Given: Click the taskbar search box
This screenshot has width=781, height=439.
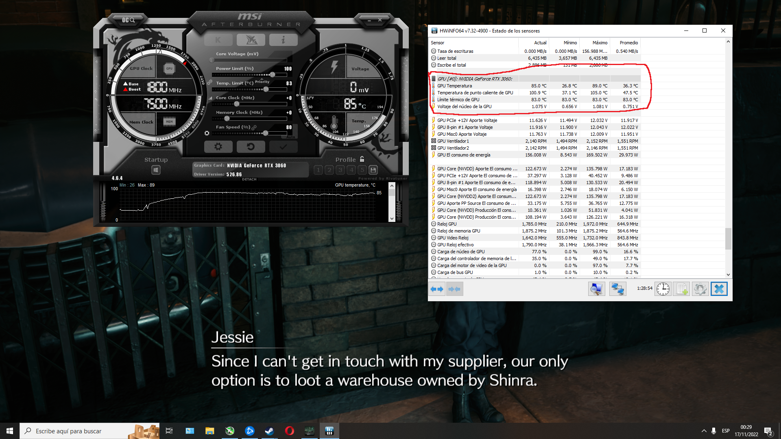Looking at the screenshot, I should point(89,431).
